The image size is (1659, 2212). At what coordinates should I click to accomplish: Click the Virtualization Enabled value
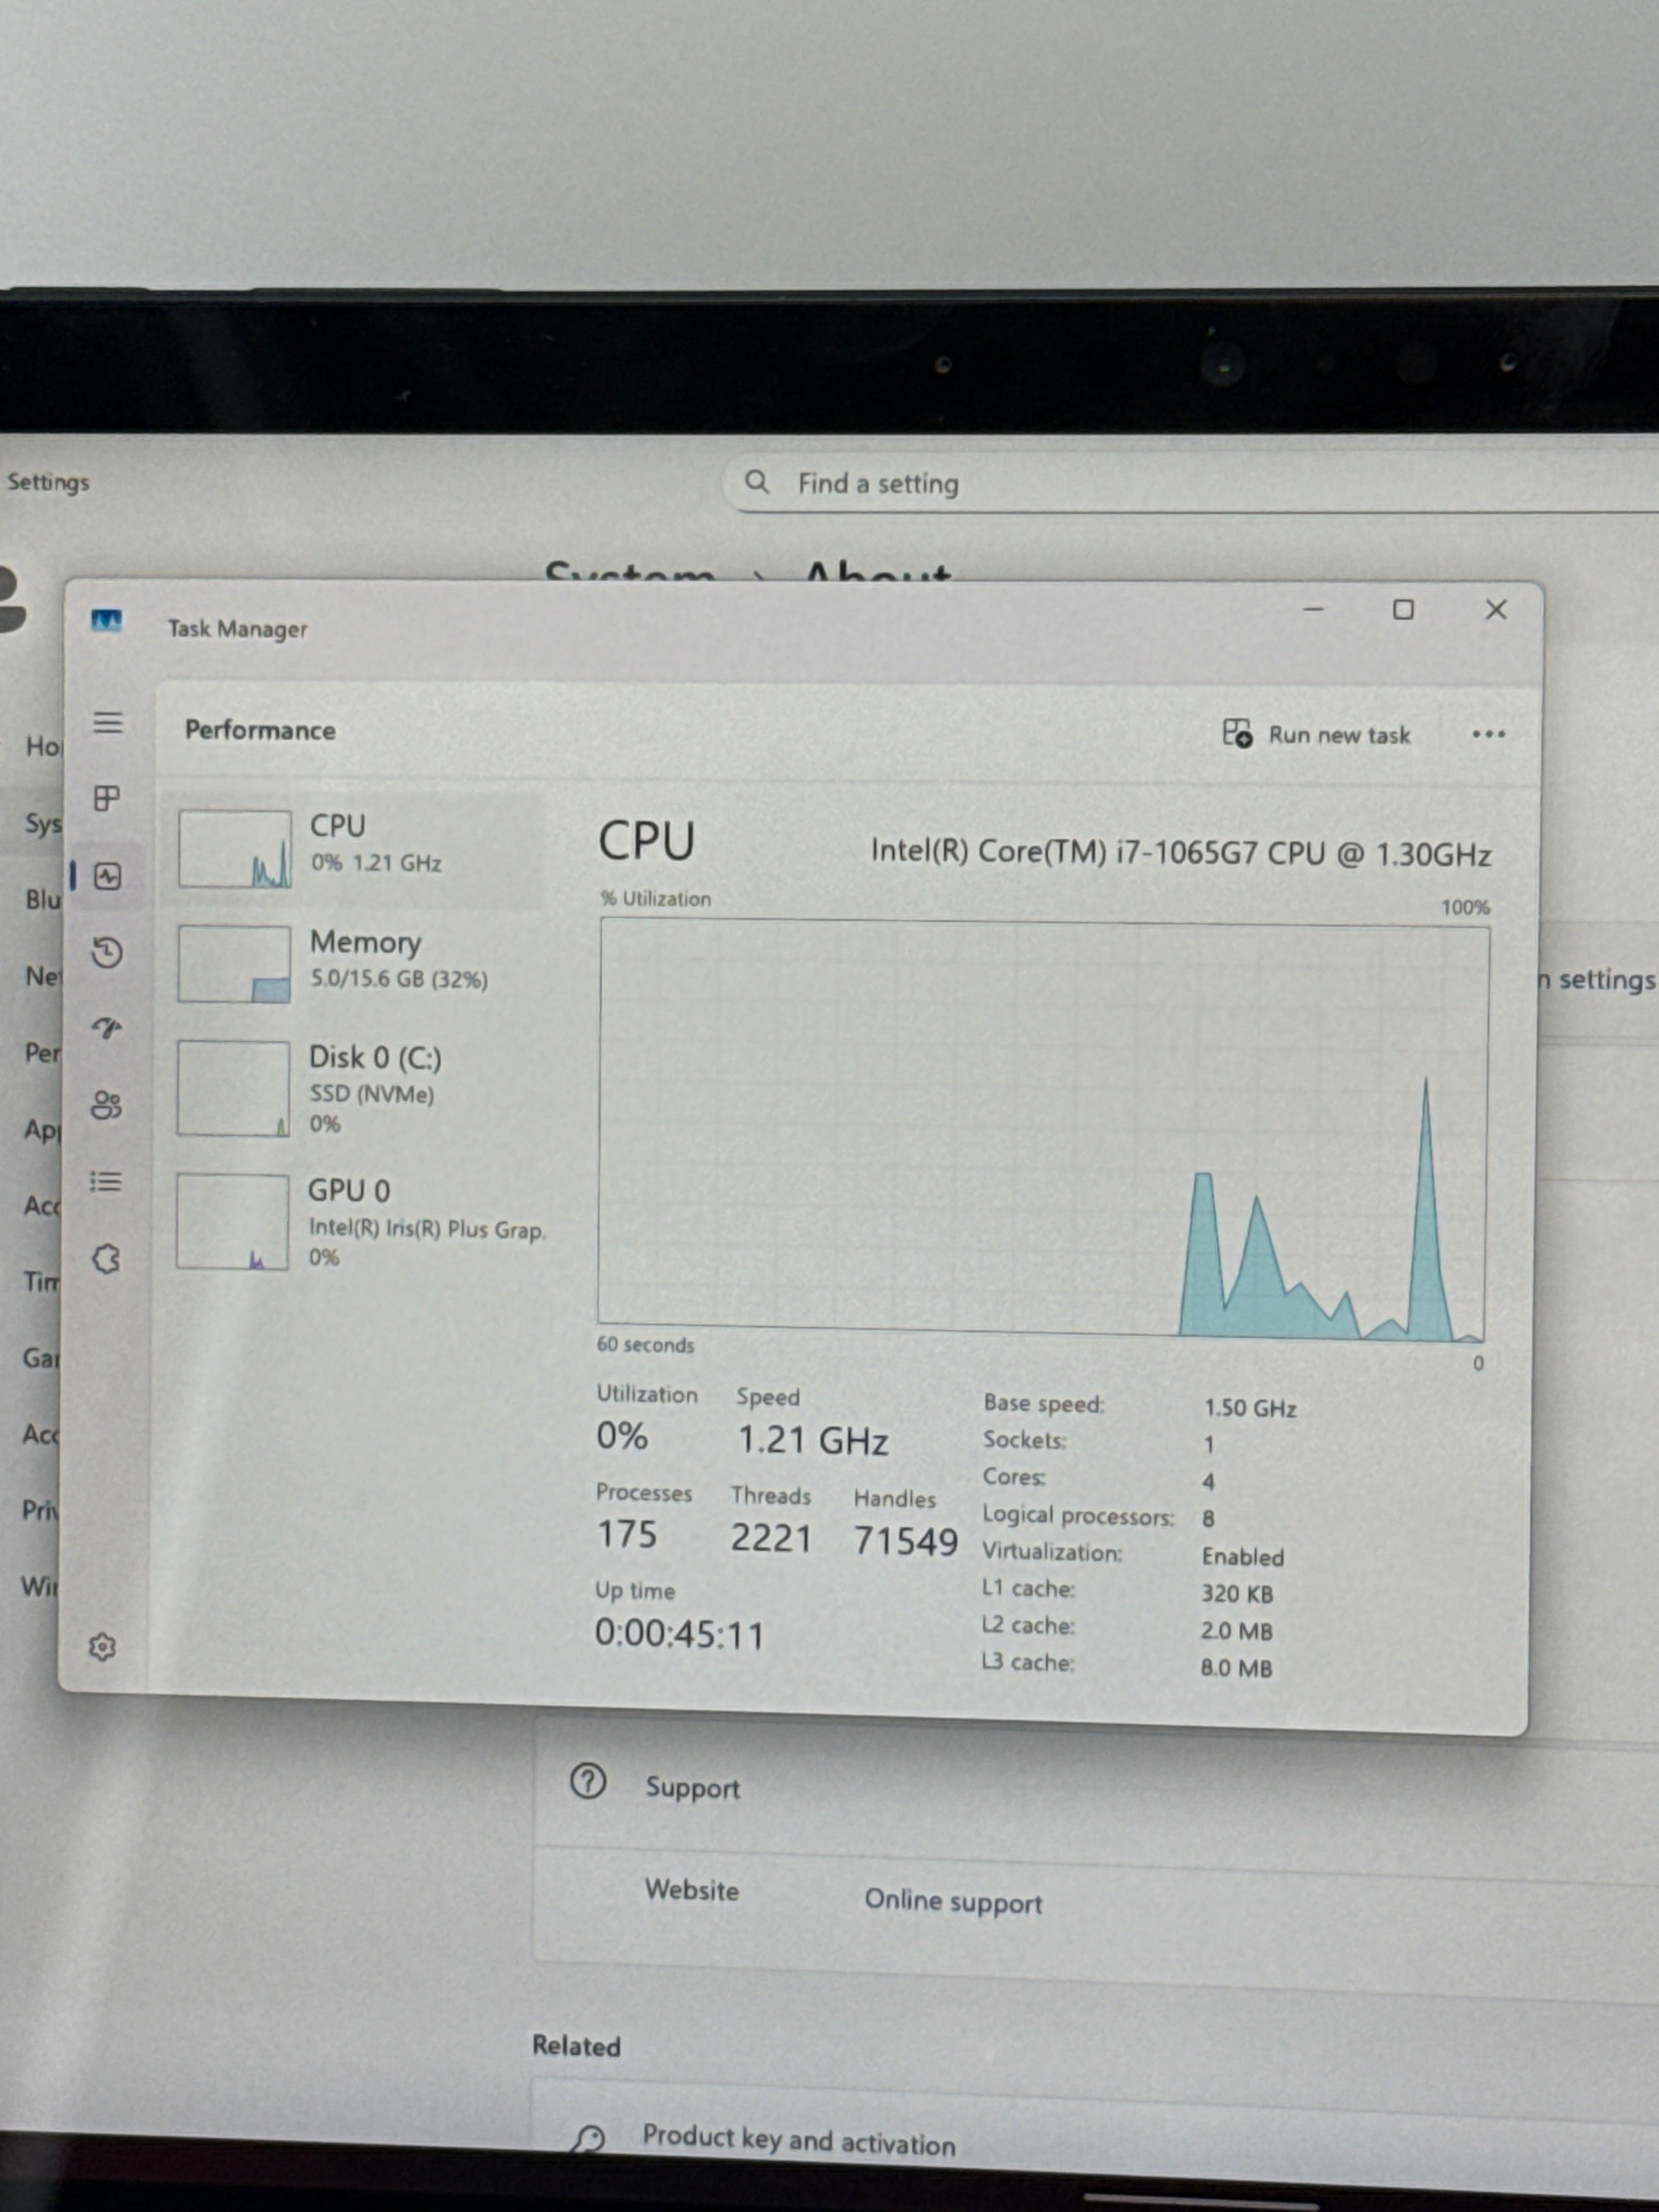1242,1556
